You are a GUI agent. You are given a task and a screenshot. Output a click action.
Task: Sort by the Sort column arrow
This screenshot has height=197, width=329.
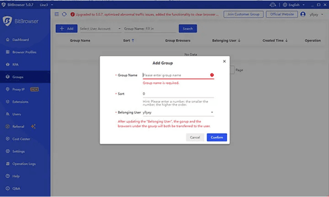click(x=133, y=40)
